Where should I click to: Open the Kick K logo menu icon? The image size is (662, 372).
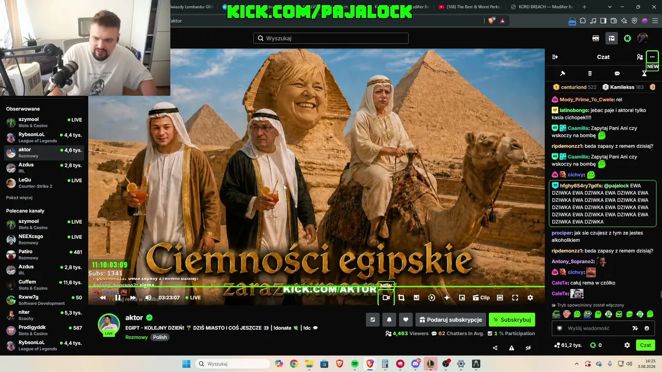[x=627, y=38]
